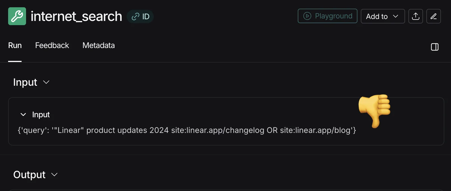Switch to the Metadata tab
Screen dimensions: 451x191
pyautogui.click(x=99, y=46)
